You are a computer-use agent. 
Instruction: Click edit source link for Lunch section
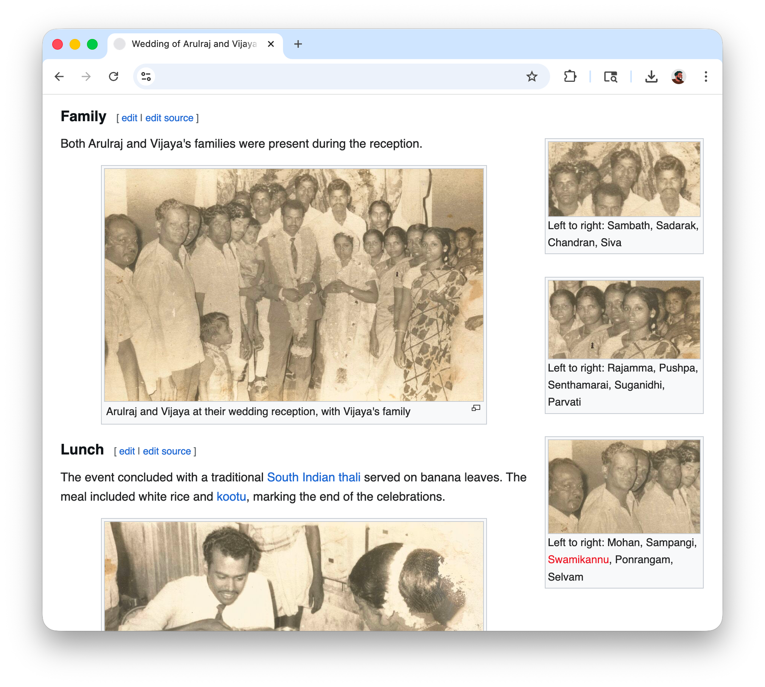coord(166,451)
